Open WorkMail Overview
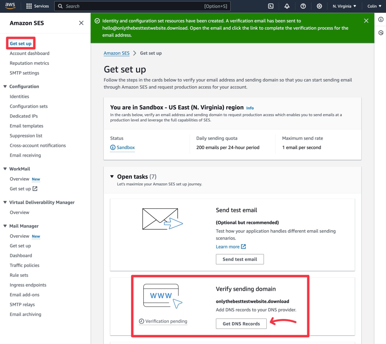The width and height of the screenshot is (386, 344). click(x=20, y=179)
